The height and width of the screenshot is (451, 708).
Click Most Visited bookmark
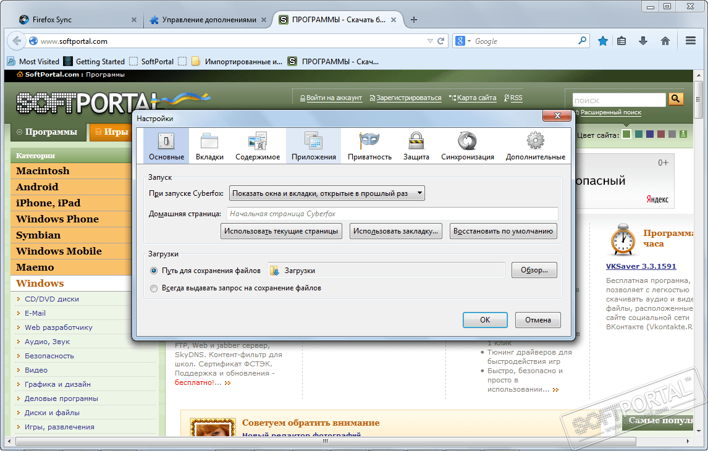click(33, 61)
